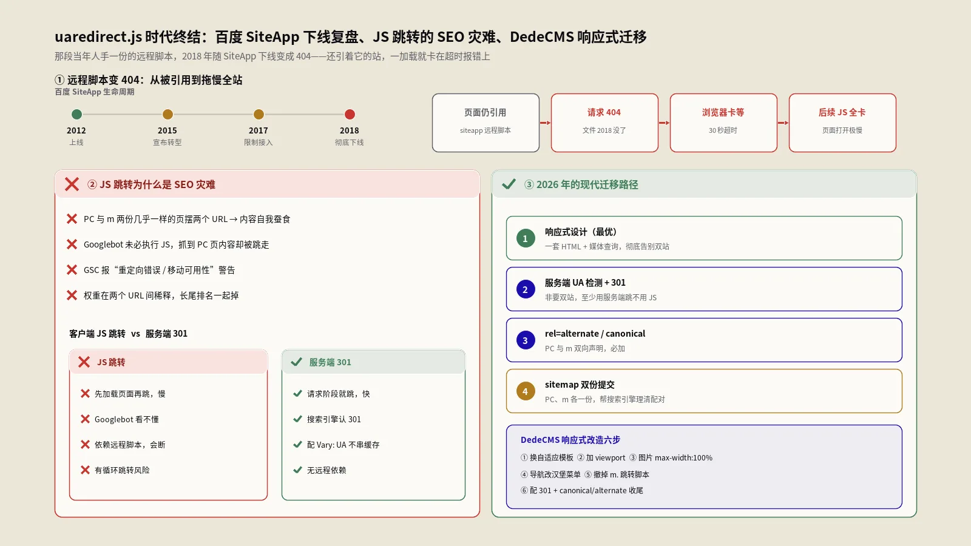Click the green number 1 badge
The image size is (971, 546).
tap(526, 238)
